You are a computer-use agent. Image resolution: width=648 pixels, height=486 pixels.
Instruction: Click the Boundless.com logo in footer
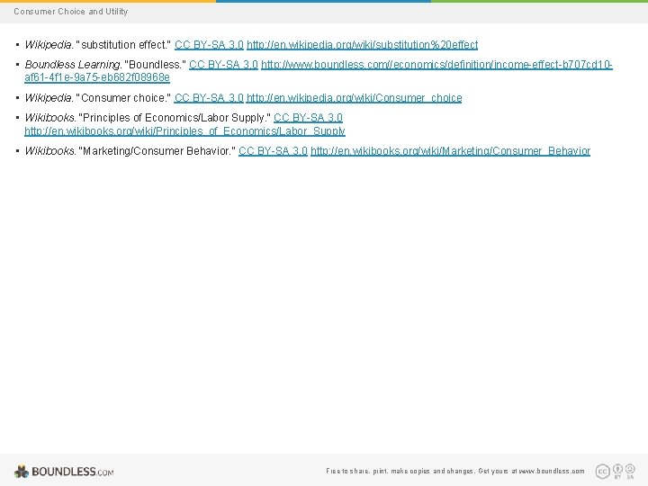coord(64,471)
